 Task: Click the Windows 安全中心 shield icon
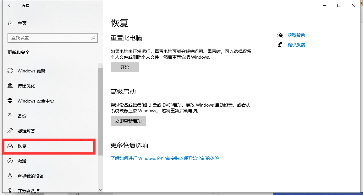pos(10,101)
